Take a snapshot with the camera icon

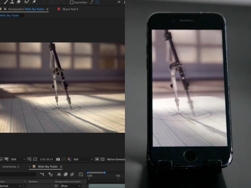[x=58, y=159]
